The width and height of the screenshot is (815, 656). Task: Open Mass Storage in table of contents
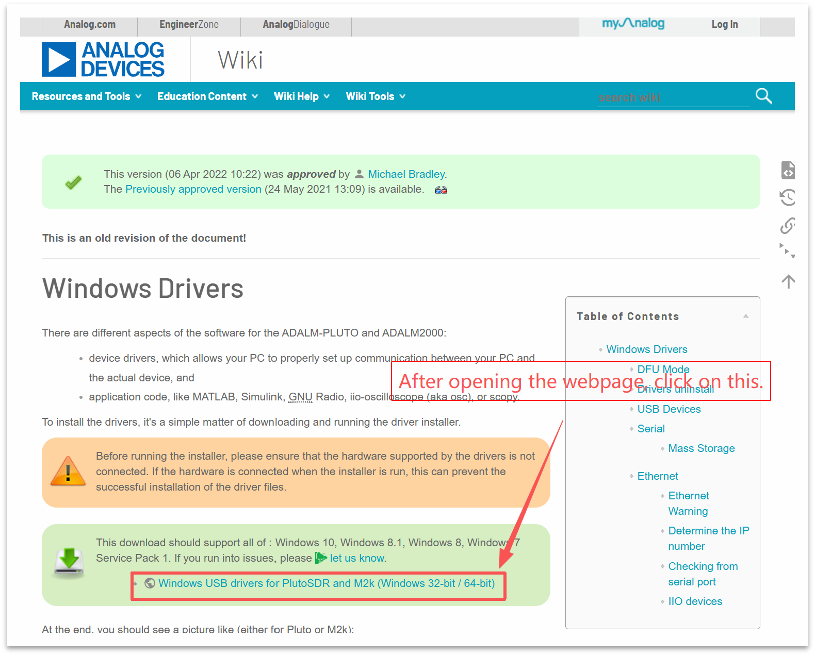[x=702, y=448]
